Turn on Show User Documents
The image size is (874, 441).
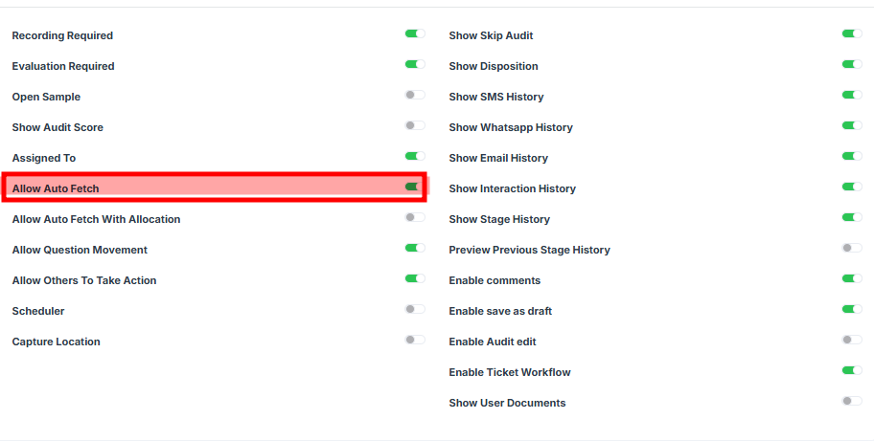coord(851,401)
